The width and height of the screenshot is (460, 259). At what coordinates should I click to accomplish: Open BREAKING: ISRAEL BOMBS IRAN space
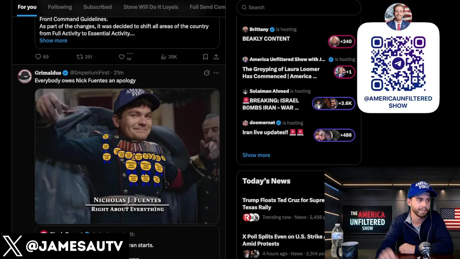pos(271,104)
